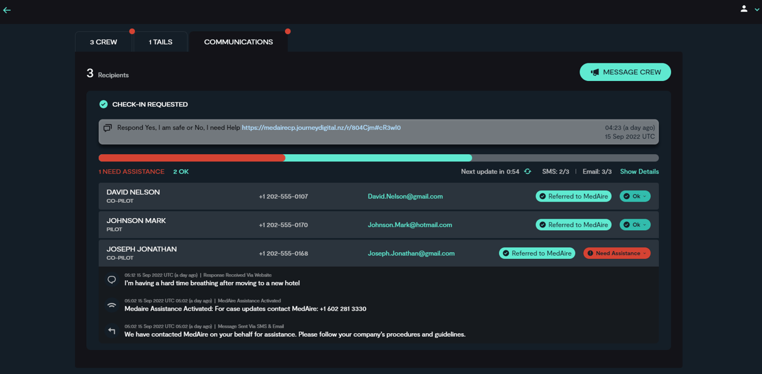
Task: Expand Joseph Jonathan's Need Assistance dropdown
Action: (x=617, y=253)
